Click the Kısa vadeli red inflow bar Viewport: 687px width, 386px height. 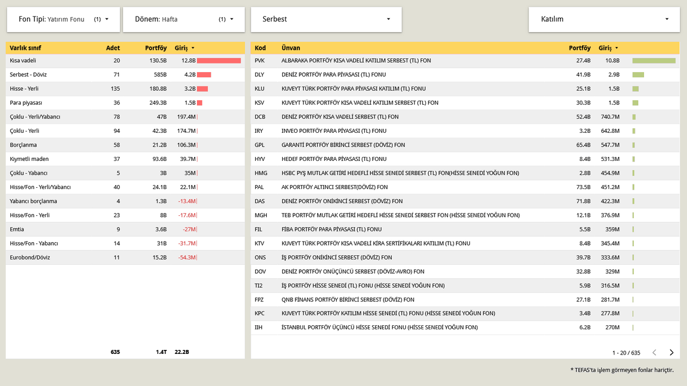(219, 61)
